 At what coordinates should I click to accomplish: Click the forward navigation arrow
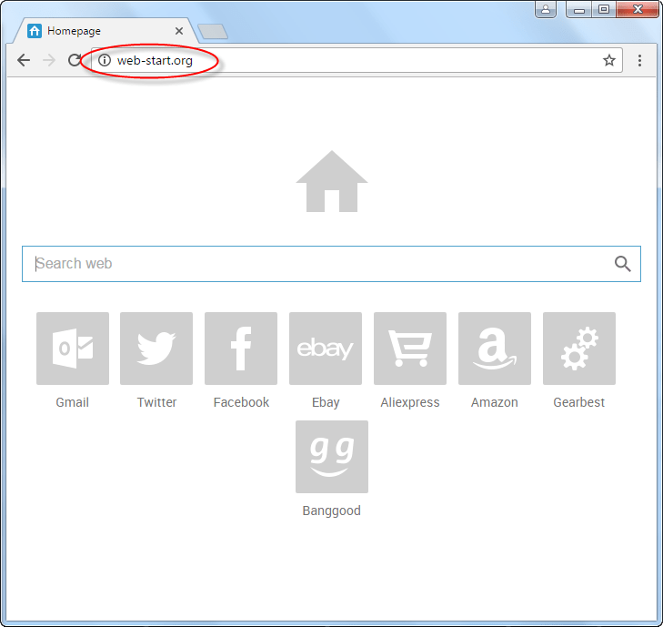point(49,60)
